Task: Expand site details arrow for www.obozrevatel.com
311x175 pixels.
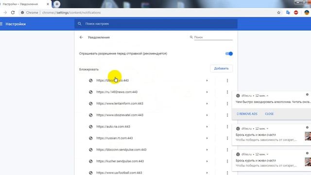Action: click(207, 115)
